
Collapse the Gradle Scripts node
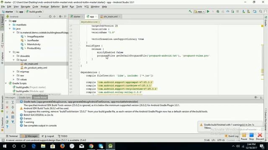6,83
